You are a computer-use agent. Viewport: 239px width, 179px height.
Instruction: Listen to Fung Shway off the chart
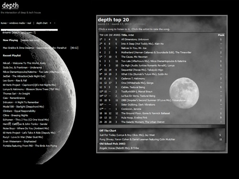point(107,139)
